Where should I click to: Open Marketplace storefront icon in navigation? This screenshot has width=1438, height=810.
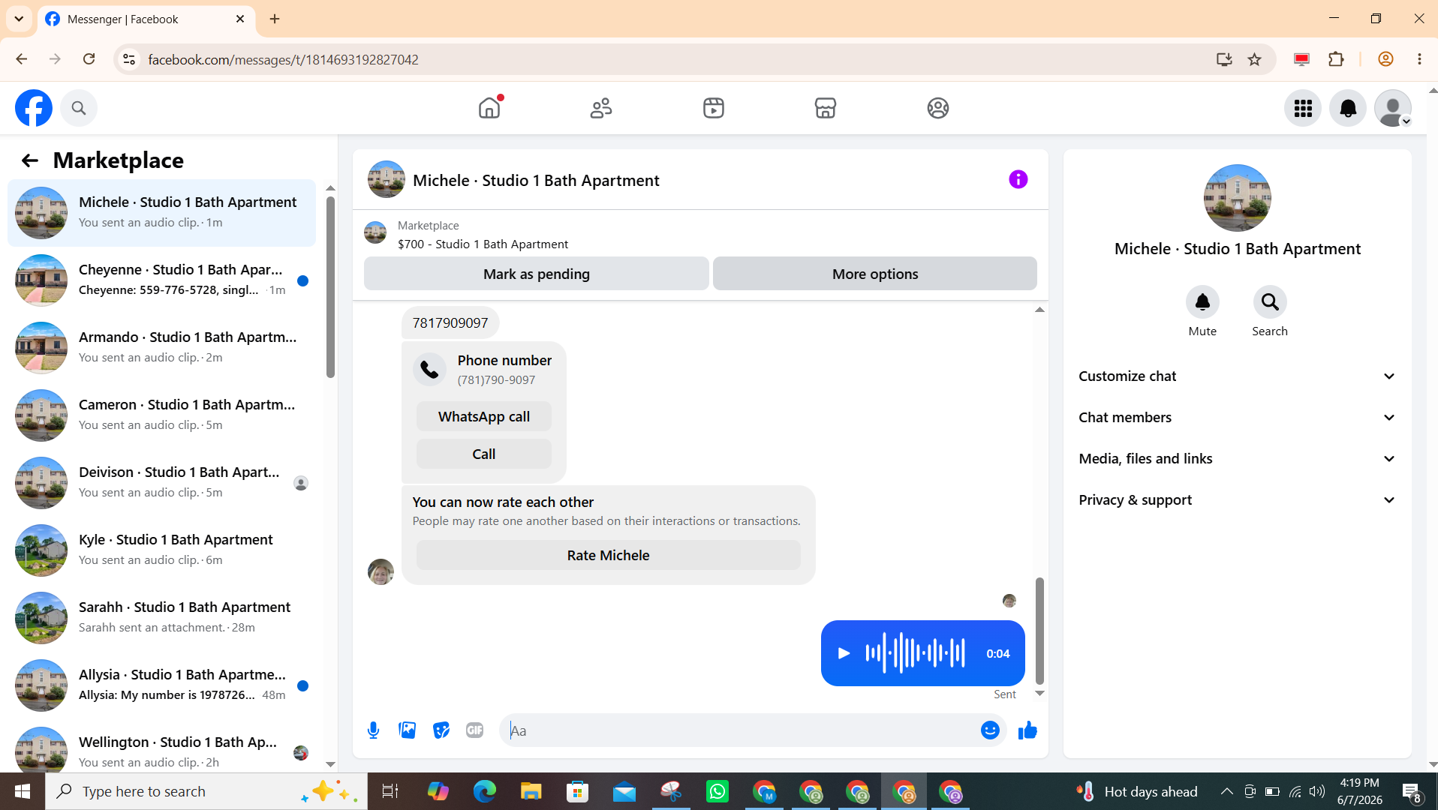pos(826,108)
